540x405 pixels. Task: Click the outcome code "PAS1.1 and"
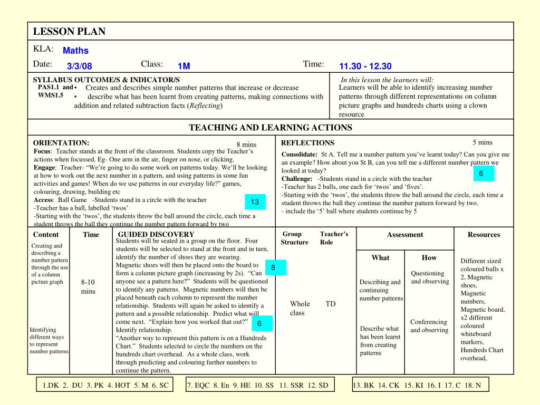pos(55,87)
